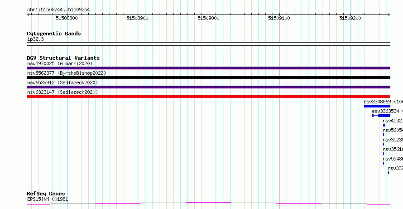Click the label beginning with nsv332
This screenshot has width=403, height=209.
click(395, 168)
